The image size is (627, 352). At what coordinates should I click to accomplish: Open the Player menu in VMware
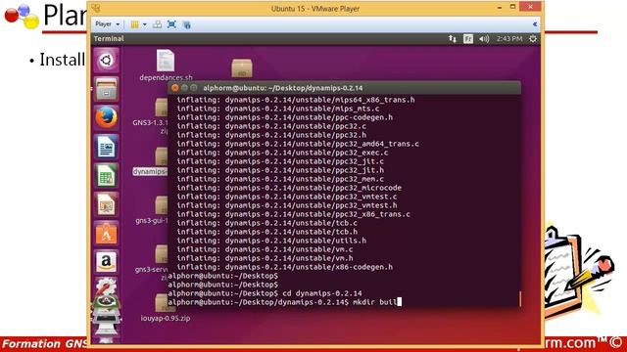(107, 24)
